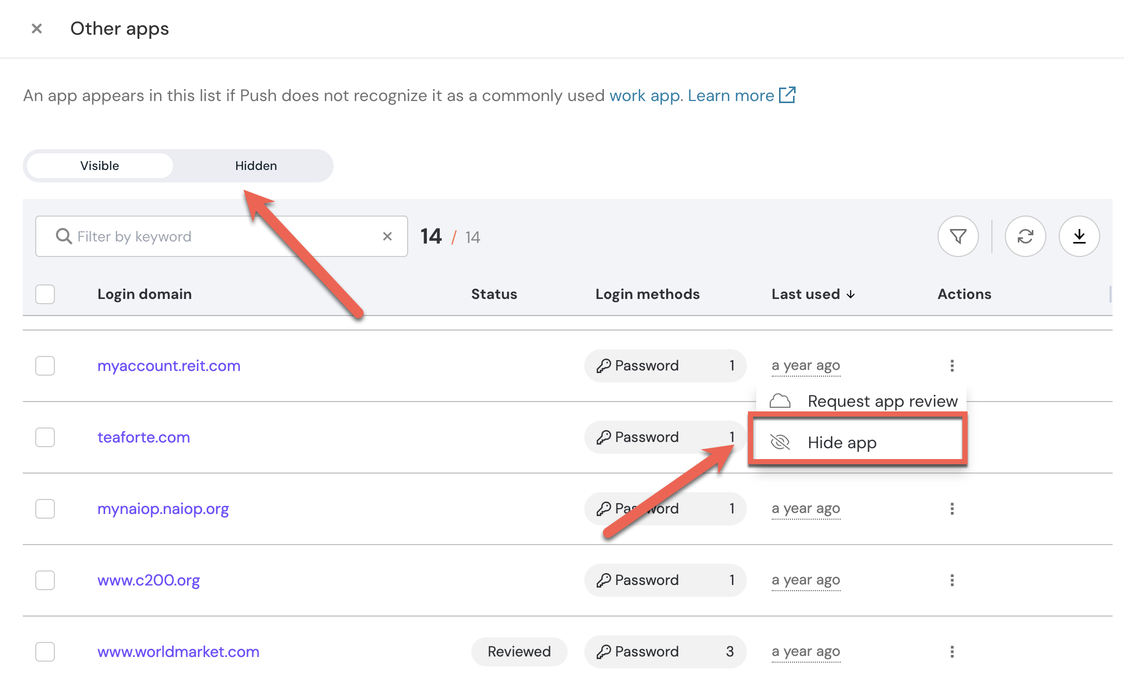The image size is (1124, 686).
Task: Switch to the Hidden tab
Action: [256, 166]
